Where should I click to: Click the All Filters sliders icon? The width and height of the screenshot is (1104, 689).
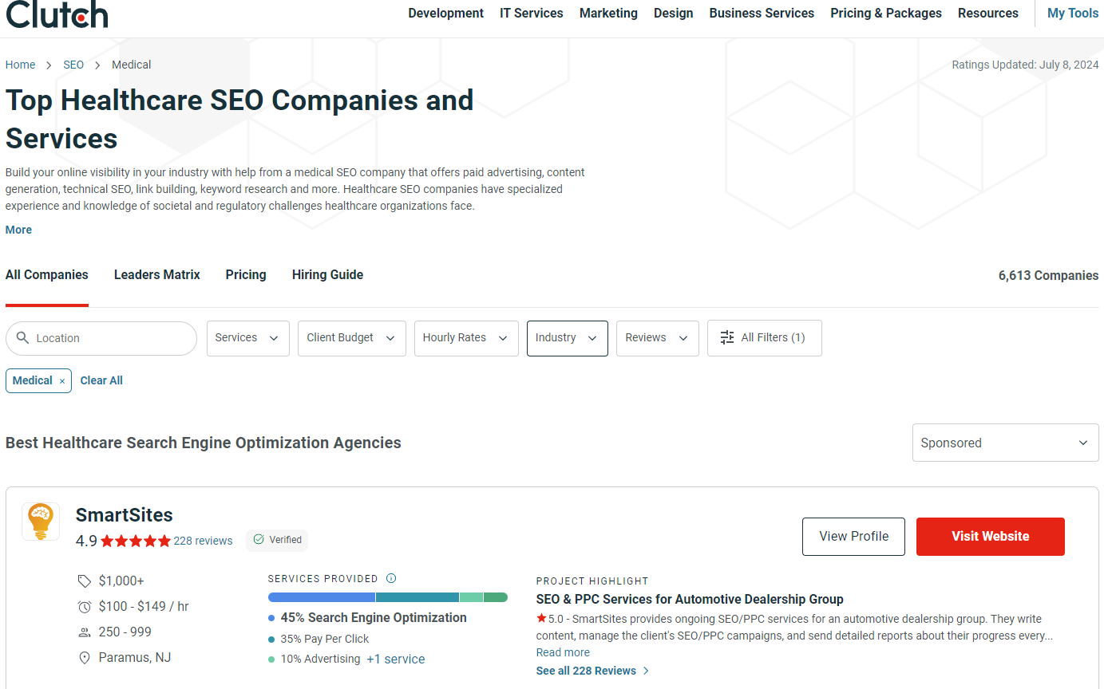[727, 338]
